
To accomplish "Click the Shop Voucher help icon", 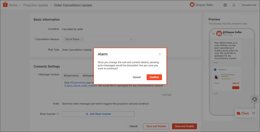I will (58, 114).
